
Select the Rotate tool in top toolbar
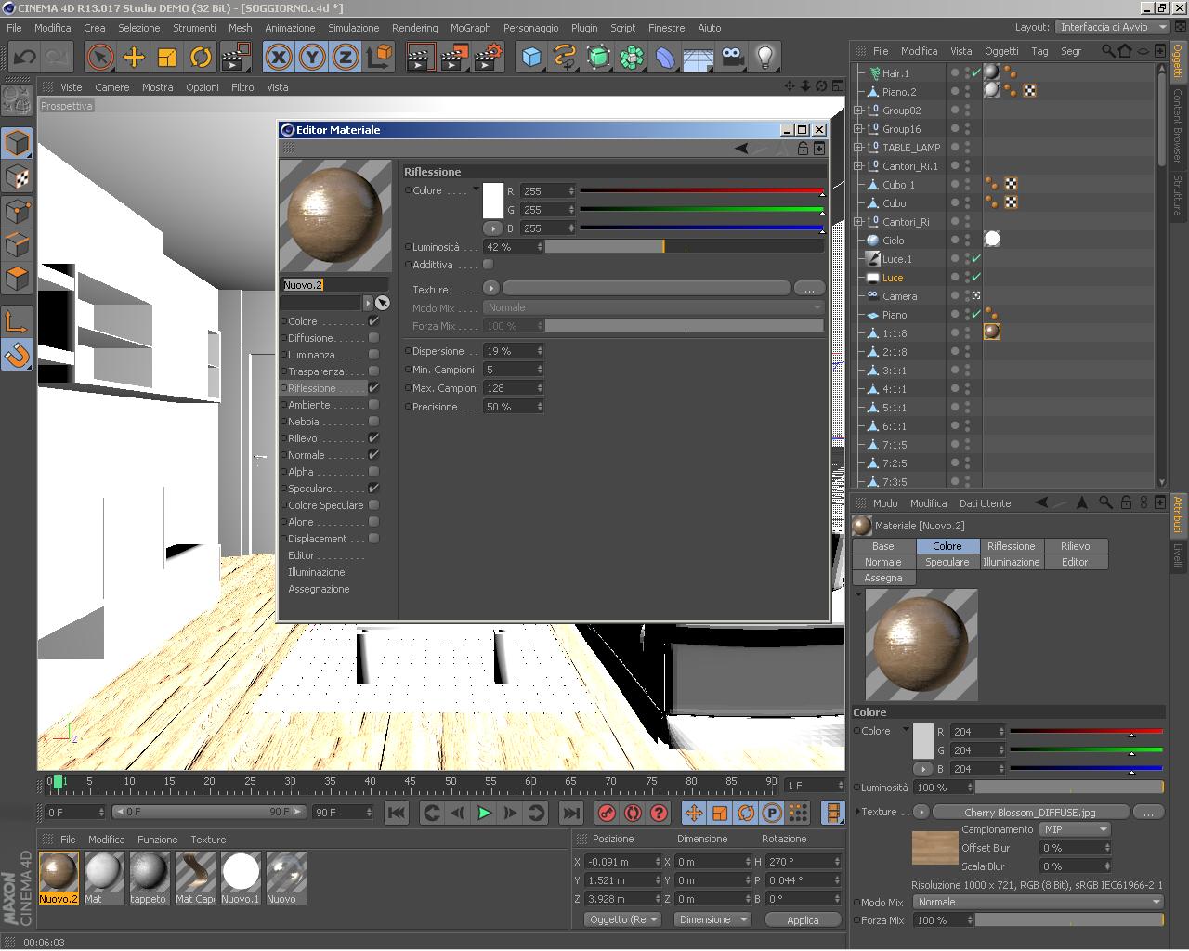tap(201, 58)
